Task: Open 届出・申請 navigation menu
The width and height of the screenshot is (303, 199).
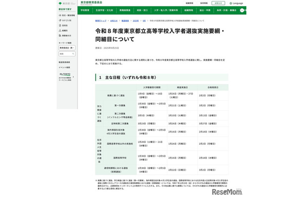Action: tap(205, 10)
